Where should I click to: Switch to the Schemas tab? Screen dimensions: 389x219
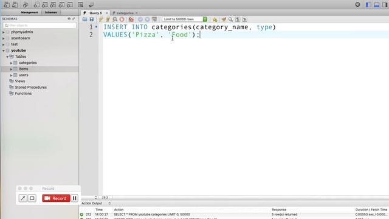(x=51, y=12)
